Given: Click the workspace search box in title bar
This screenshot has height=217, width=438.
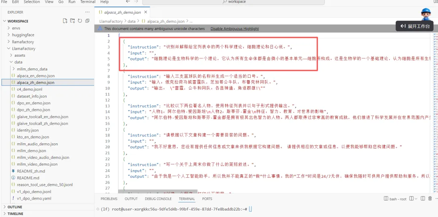Looking at the screenshot, I should pyautogui.click(x=234, y=2).
